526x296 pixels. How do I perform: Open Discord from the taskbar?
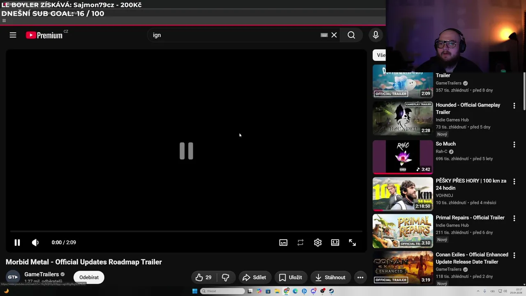pyautogui.click(x=314, y=291)
